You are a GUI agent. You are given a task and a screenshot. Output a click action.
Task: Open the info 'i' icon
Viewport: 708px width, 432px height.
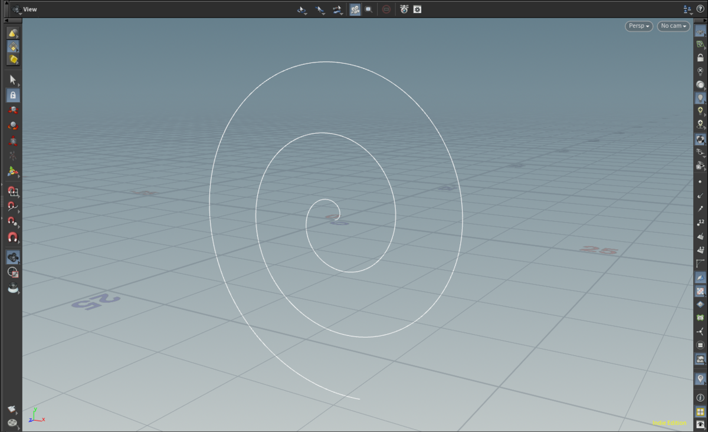pos(700,398)
